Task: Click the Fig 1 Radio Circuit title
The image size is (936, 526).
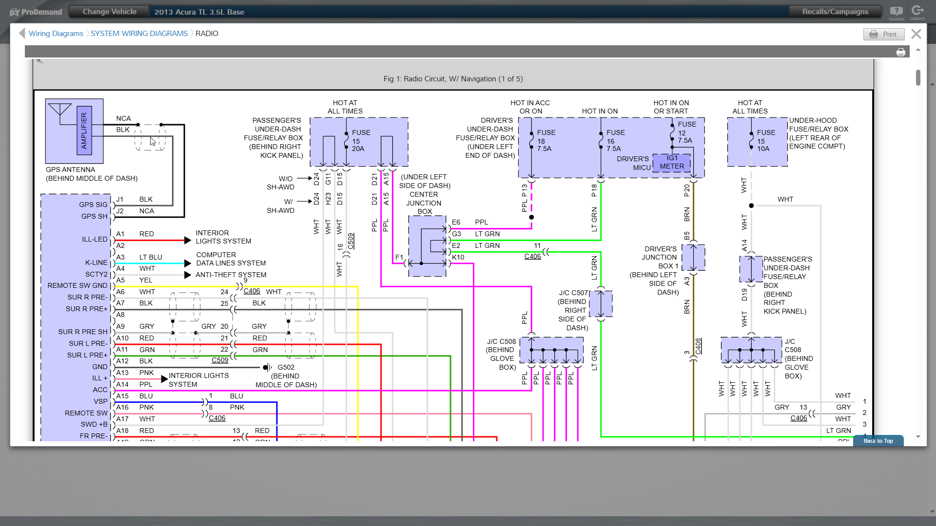Action: pos(453,79)
